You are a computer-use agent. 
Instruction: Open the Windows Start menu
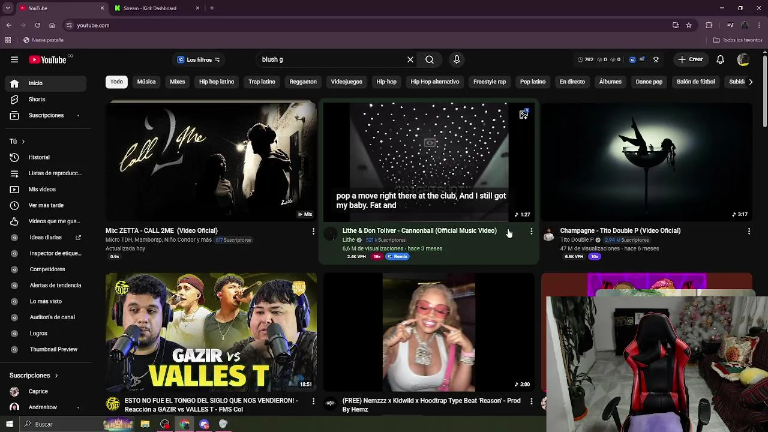click(9, 424)
